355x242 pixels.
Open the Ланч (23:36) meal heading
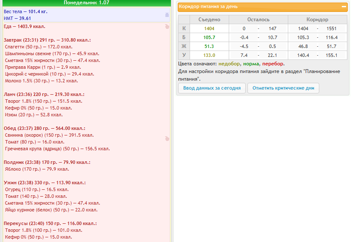[44, 94]
